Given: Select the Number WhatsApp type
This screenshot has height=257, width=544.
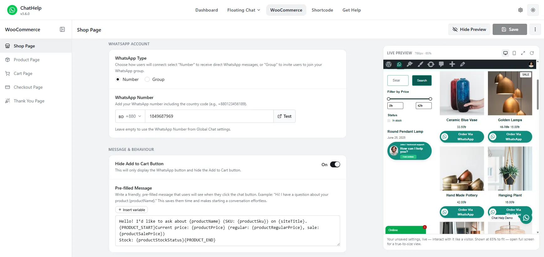Looking at the screenshot, I should [x=118, y=79].
